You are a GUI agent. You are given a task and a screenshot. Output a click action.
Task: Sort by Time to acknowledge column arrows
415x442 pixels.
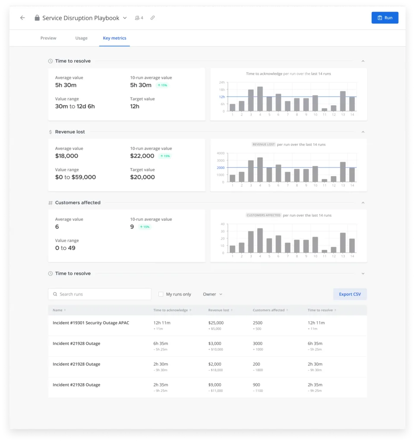point(190,310)
